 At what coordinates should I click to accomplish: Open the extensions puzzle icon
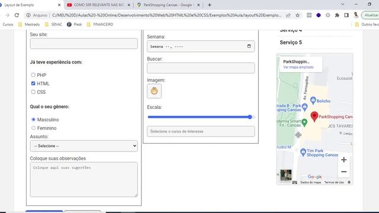point(337,15)
